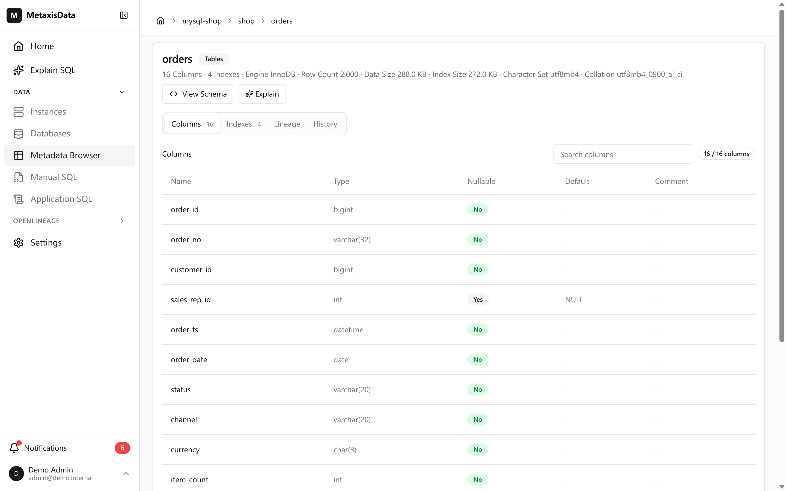The width and height of the screenshot is (786, 491).
Task: Click the 16 / 16 columns badge
Action: pyautogui.click(x=726, y=154)
